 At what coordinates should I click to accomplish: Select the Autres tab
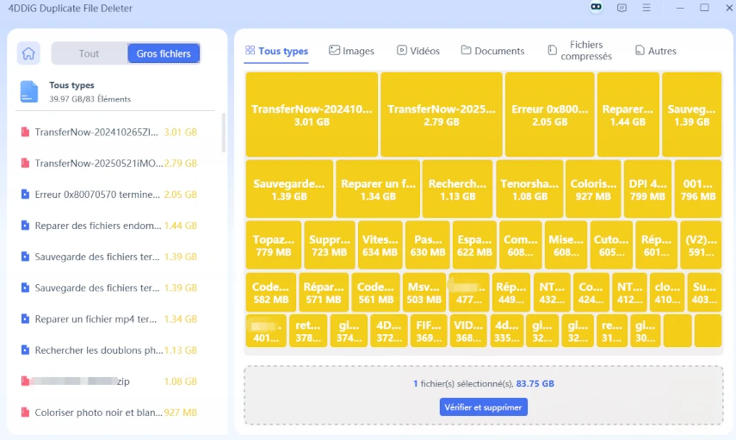click(x=656, y=51)
